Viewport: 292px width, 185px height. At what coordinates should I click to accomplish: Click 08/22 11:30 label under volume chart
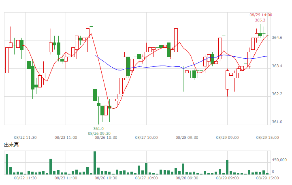click(26, 178)
